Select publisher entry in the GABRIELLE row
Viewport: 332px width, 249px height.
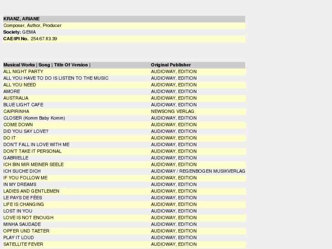coord(174,158)
